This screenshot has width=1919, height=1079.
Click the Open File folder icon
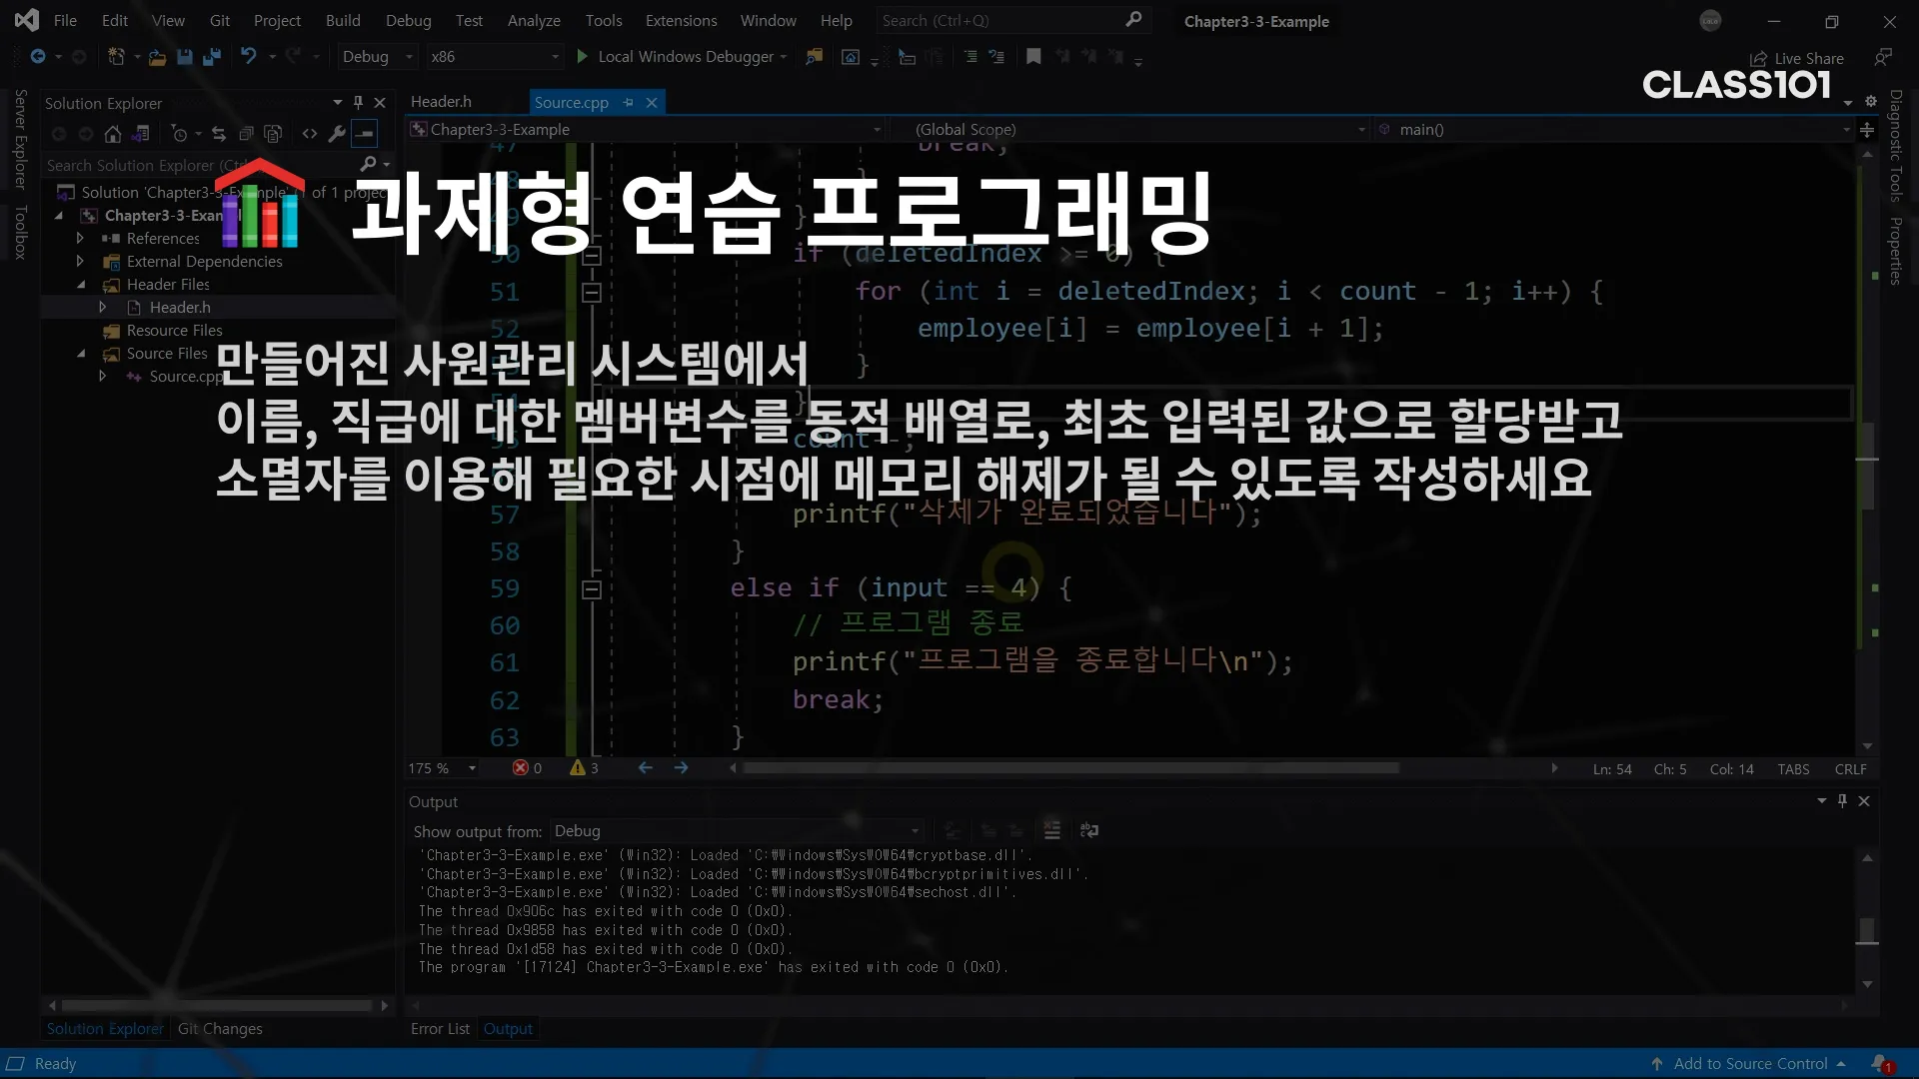[157, 57]
